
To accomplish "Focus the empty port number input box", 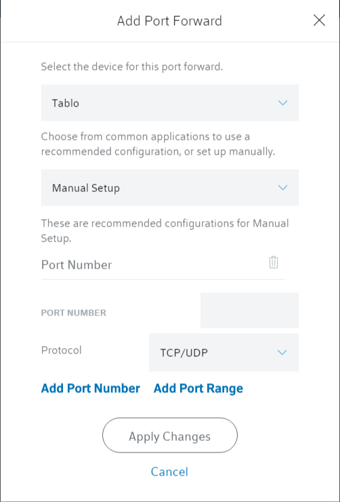I will coord(249,310).
